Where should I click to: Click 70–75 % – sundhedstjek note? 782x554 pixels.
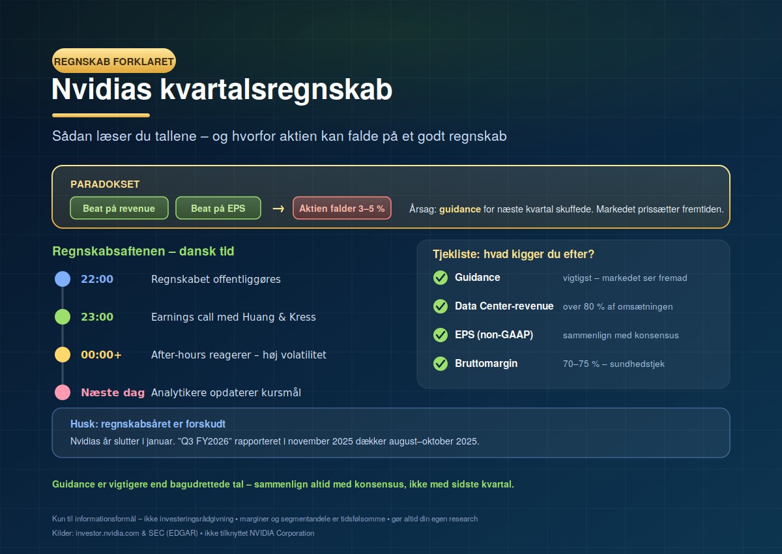614,364
